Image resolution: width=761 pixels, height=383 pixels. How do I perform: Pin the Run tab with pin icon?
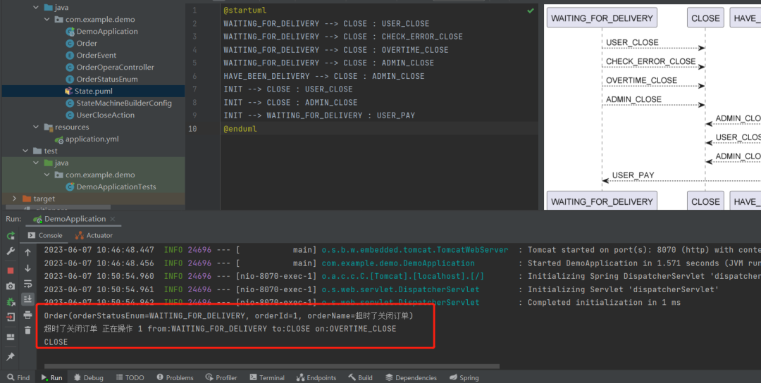11,356
